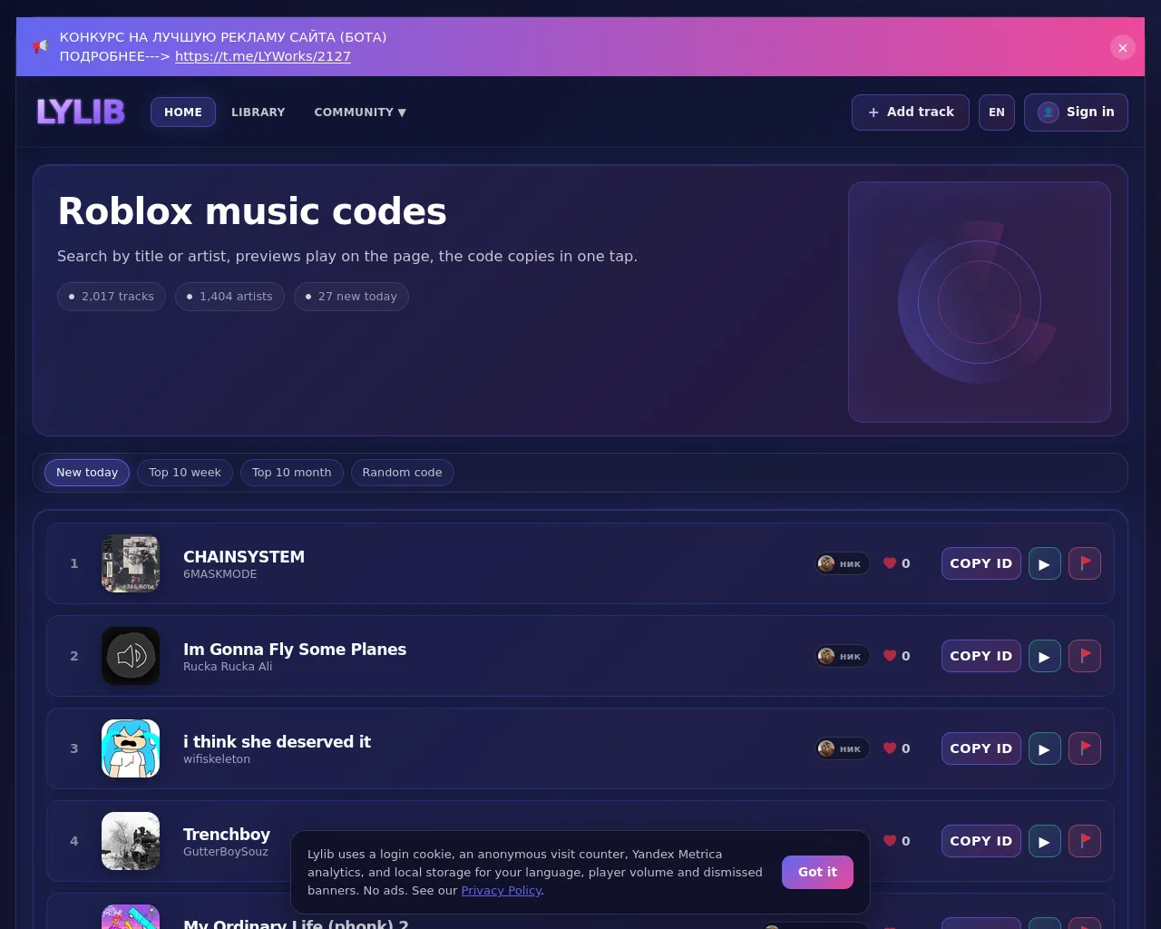Viewport: 1161px width, 929px height.
Task: Play preview of CHAINSYSTEM track
Action: tap(1045, 563)
